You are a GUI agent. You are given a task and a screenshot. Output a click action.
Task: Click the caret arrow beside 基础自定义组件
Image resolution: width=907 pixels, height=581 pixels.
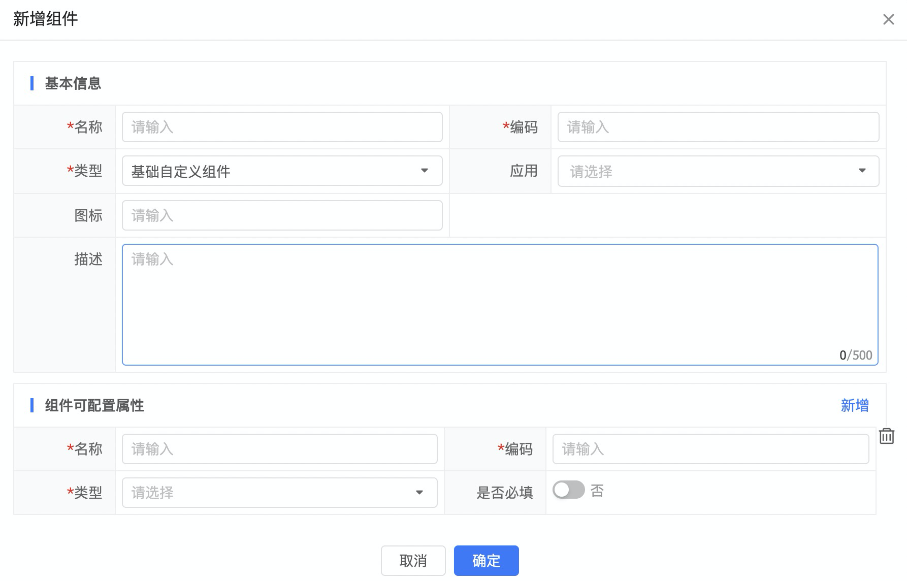[x=425, y=171]
